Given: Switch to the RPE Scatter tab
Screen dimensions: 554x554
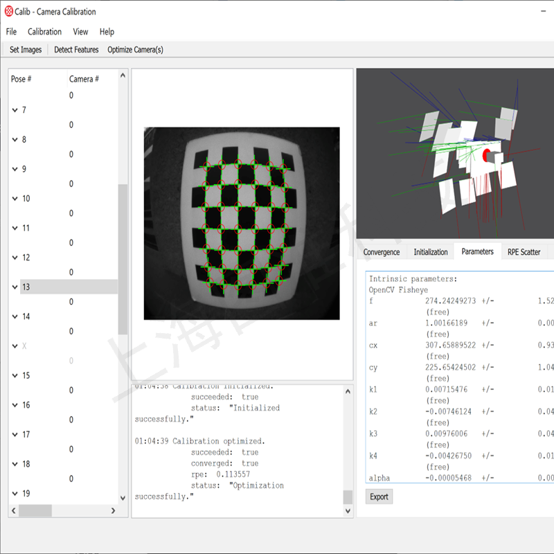Looking at the screenshot, I should 524,252.
